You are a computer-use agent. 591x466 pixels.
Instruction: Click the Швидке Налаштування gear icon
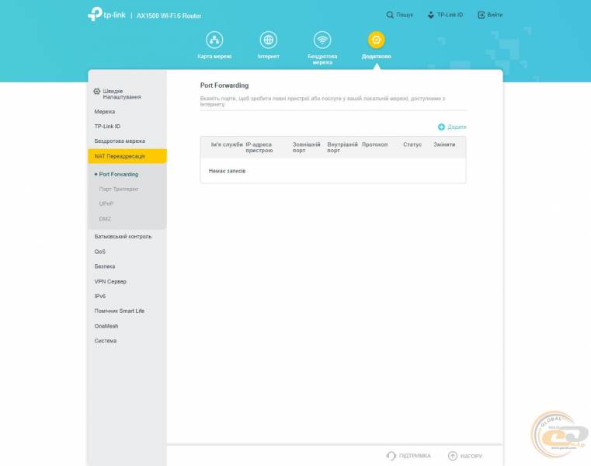coord(97,91)
